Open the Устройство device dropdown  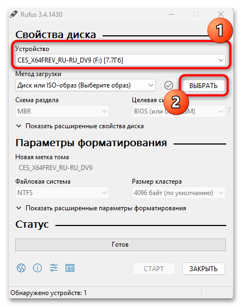[120, 60]
